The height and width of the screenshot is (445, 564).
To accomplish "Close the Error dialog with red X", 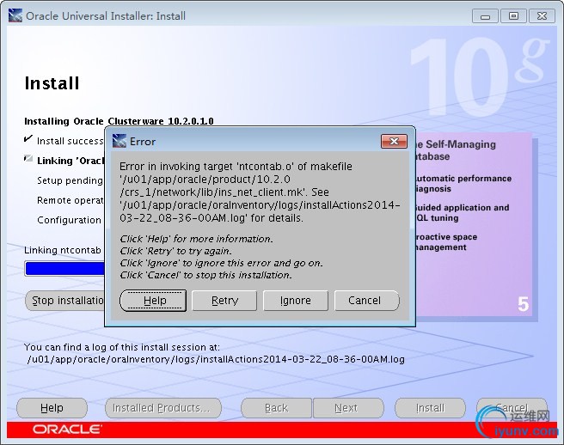I will click(x=394, y=141).
